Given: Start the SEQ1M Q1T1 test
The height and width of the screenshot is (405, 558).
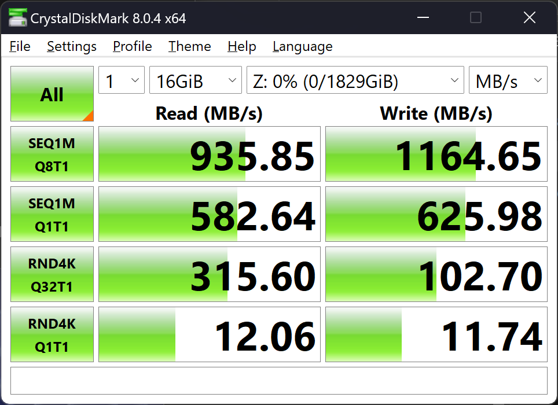Looking at the screenshot, I should click(52, 214).
